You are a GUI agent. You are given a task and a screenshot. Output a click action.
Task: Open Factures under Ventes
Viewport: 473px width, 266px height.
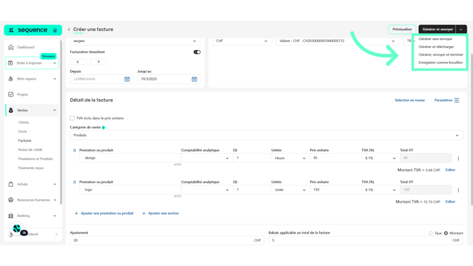pyautogui.click(x=25, y=140)
